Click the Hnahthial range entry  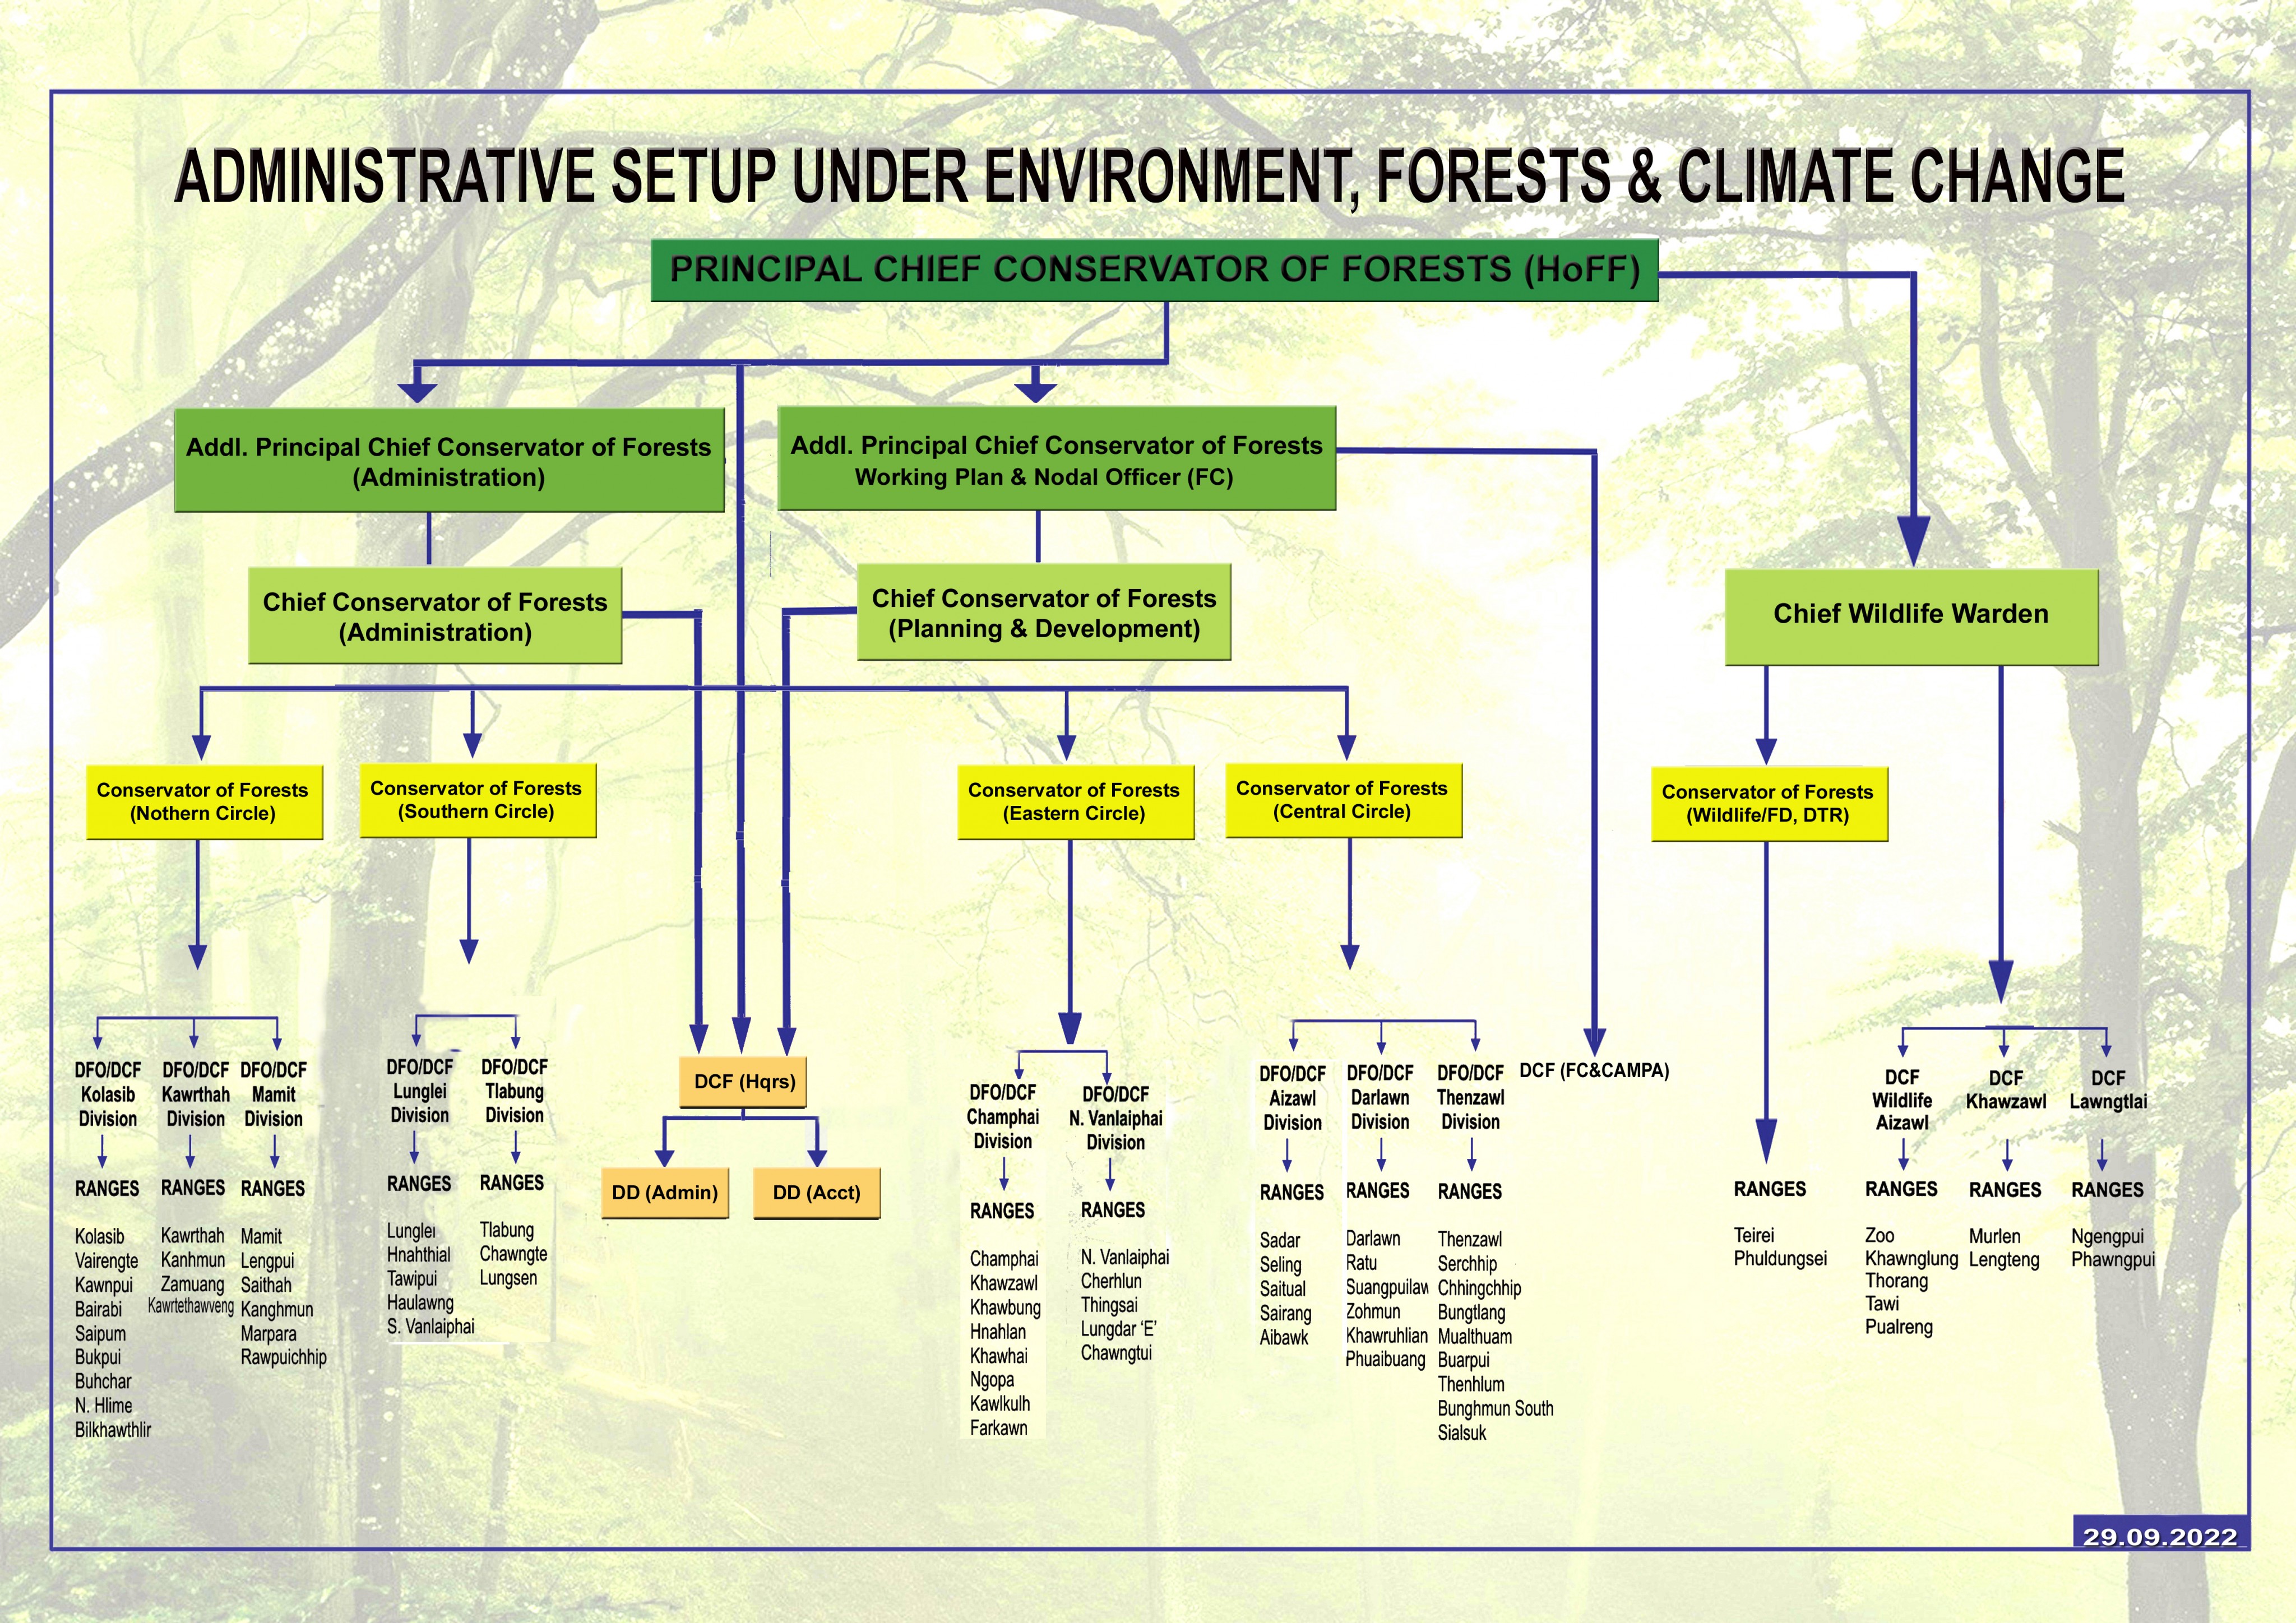point(419,1255)
